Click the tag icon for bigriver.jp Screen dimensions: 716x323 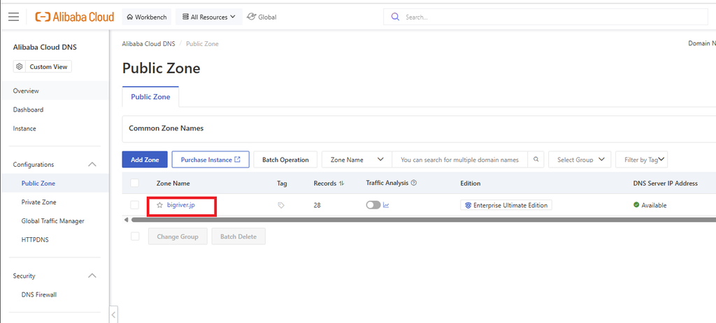tap(281, 206)
